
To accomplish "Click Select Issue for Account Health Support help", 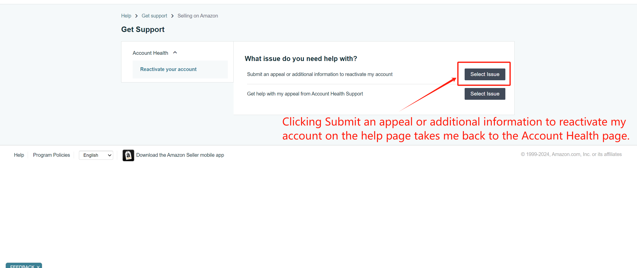I will pos(485,94).
